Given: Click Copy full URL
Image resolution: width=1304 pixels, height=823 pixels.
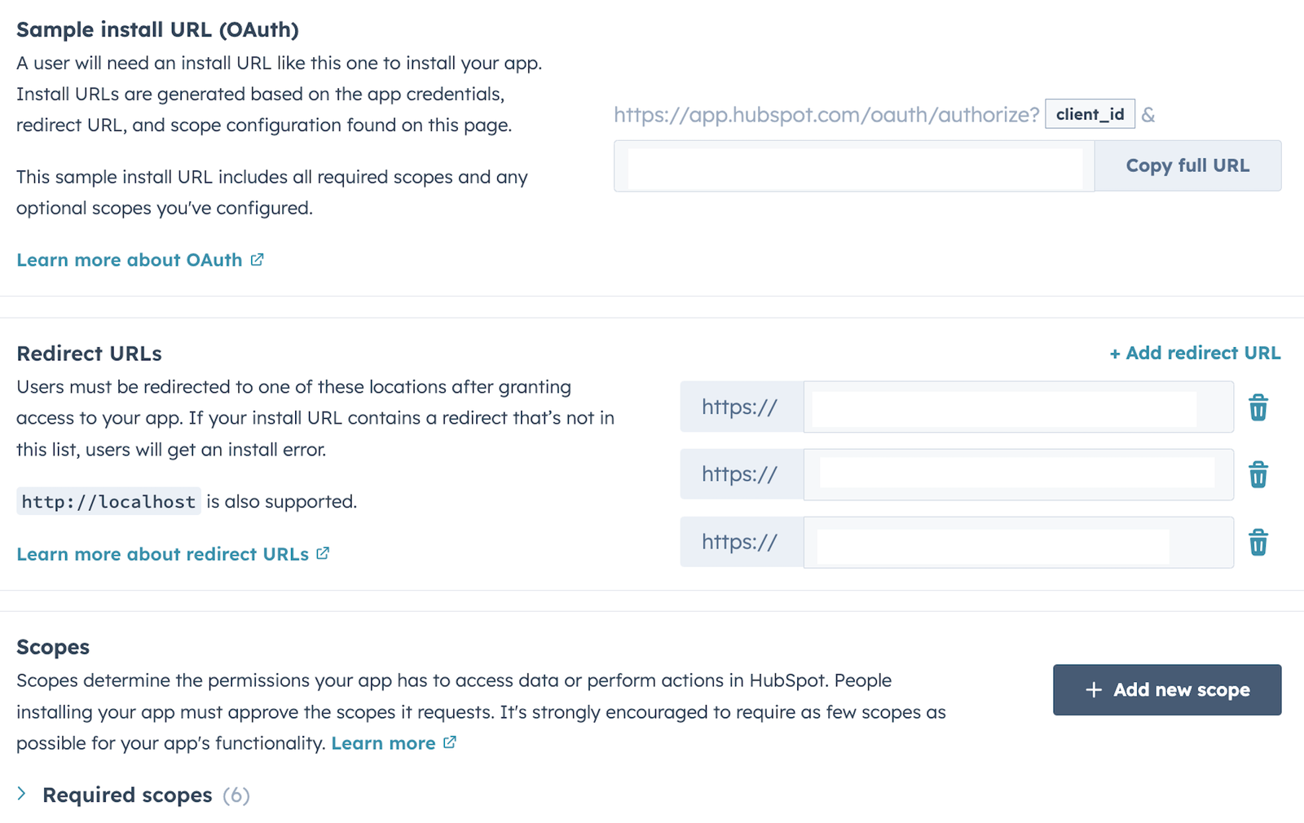Looking at the screenshot, I should pos(1187,165).
